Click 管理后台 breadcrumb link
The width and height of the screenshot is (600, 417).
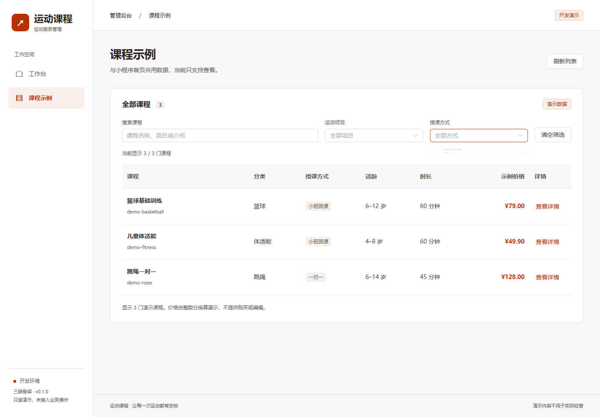(121, 15)
